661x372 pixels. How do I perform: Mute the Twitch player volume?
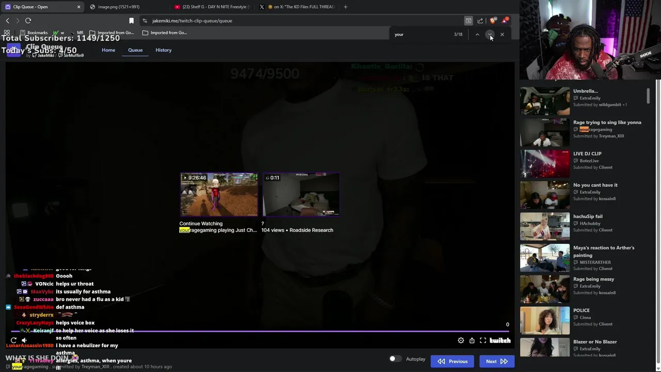(24, 340)
